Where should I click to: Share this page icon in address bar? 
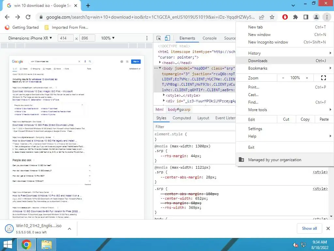pos(262,17)
